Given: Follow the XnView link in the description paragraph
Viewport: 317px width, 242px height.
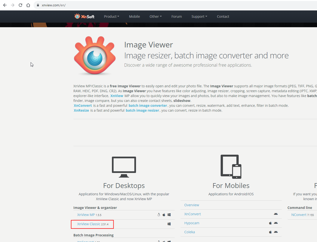Looking at the screenshot, I should (117, 96).
